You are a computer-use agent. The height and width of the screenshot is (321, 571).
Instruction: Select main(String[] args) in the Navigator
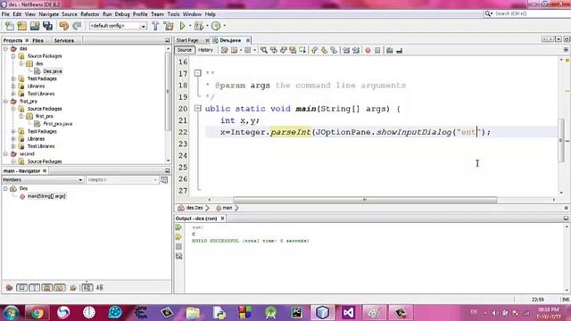(46, 196)
